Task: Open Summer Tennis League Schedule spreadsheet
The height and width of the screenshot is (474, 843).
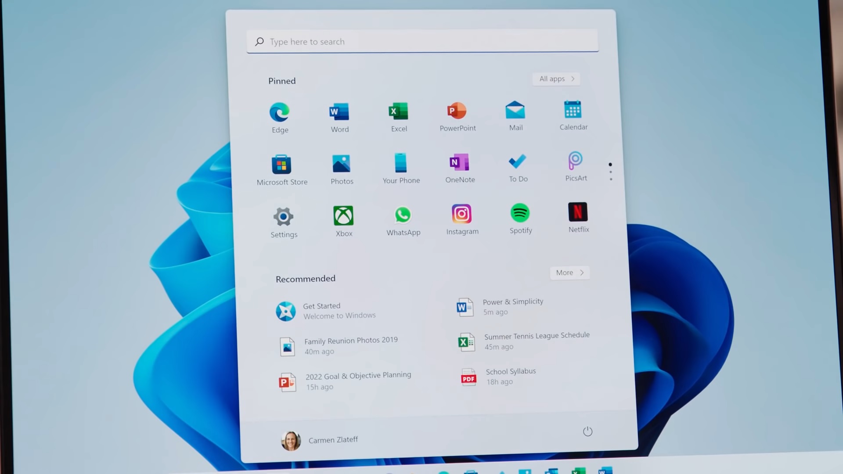Action: coord(523,341)
